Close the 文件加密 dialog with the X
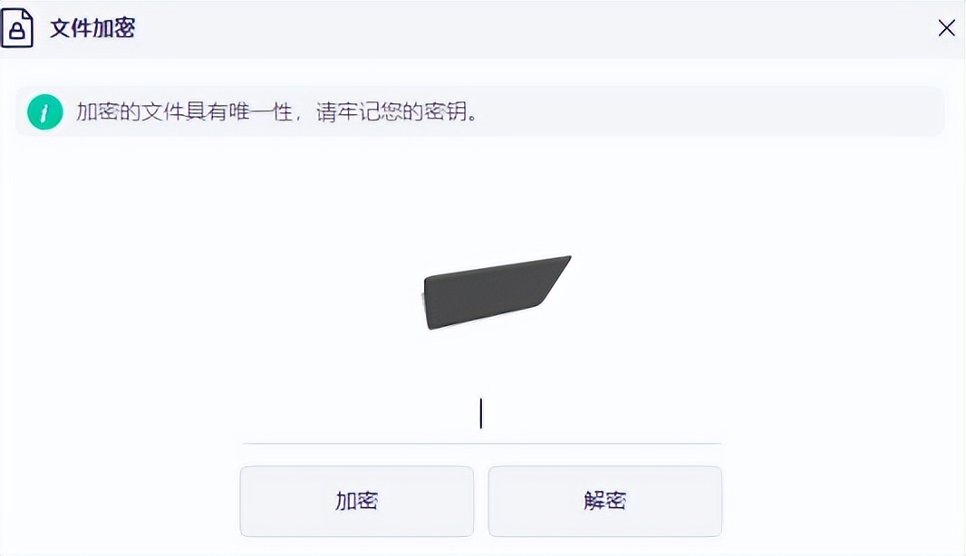 [946, 28]
